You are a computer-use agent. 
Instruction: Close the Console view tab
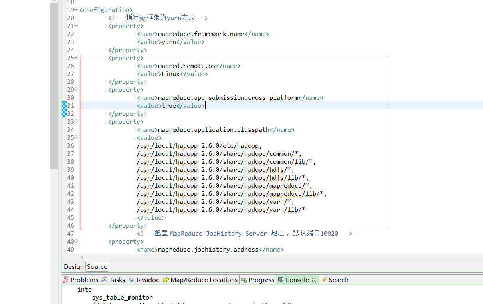pyautogui.click(x=314, y=280)
